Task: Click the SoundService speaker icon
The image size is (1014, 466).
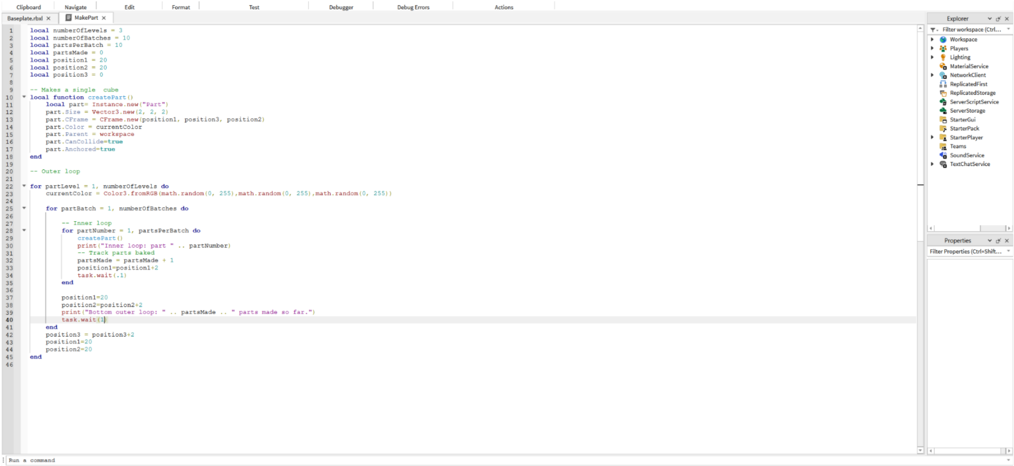Action: point(943,155)
